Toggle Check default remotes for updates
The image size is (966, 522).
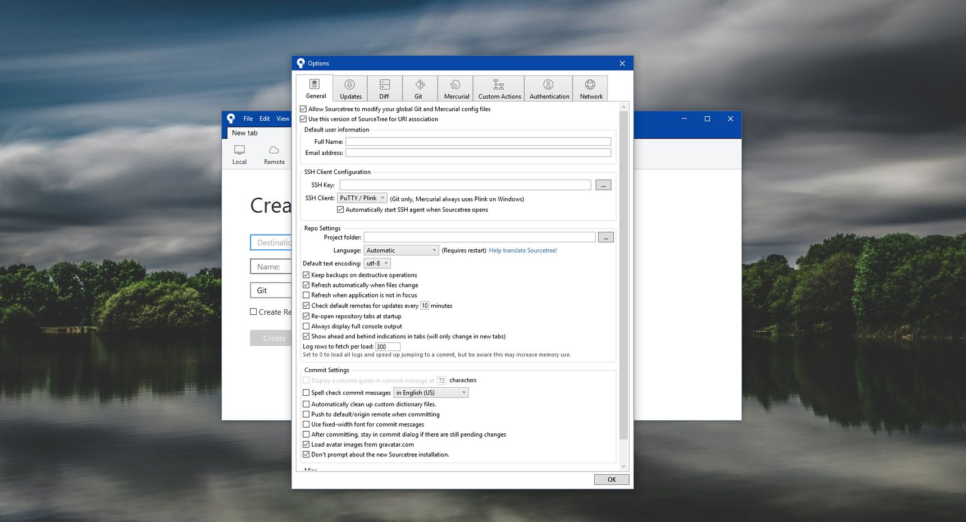tap(306, 306)
